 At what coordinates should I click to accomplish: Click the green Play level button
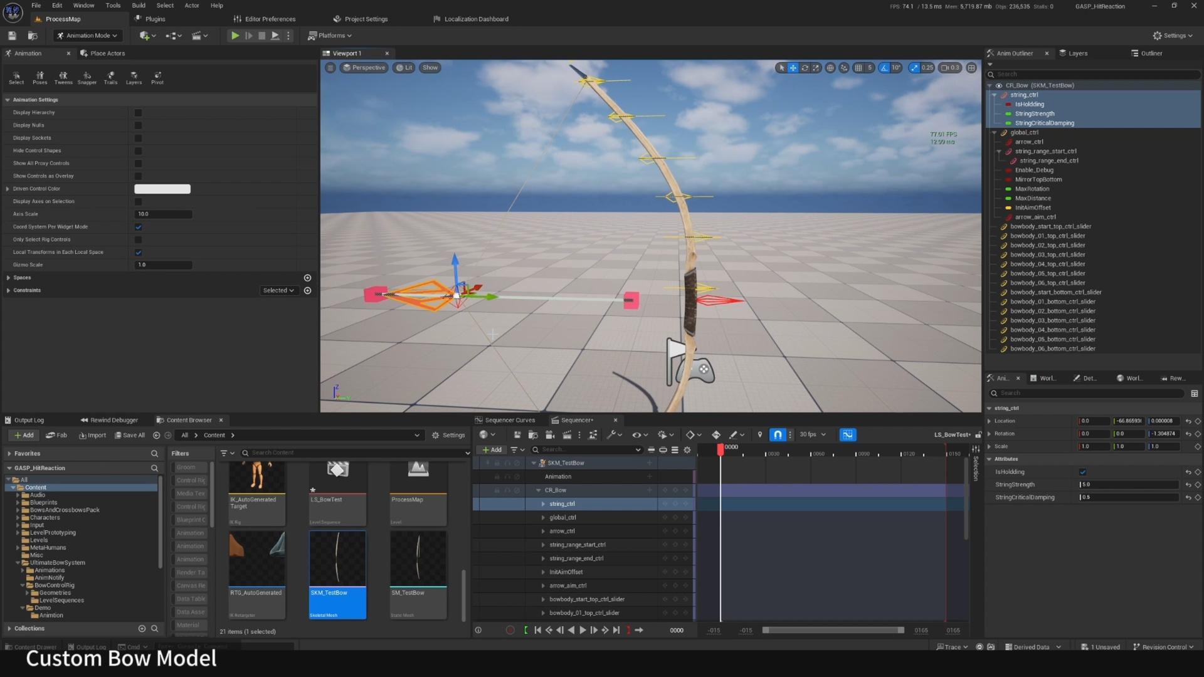coord(235,36)
